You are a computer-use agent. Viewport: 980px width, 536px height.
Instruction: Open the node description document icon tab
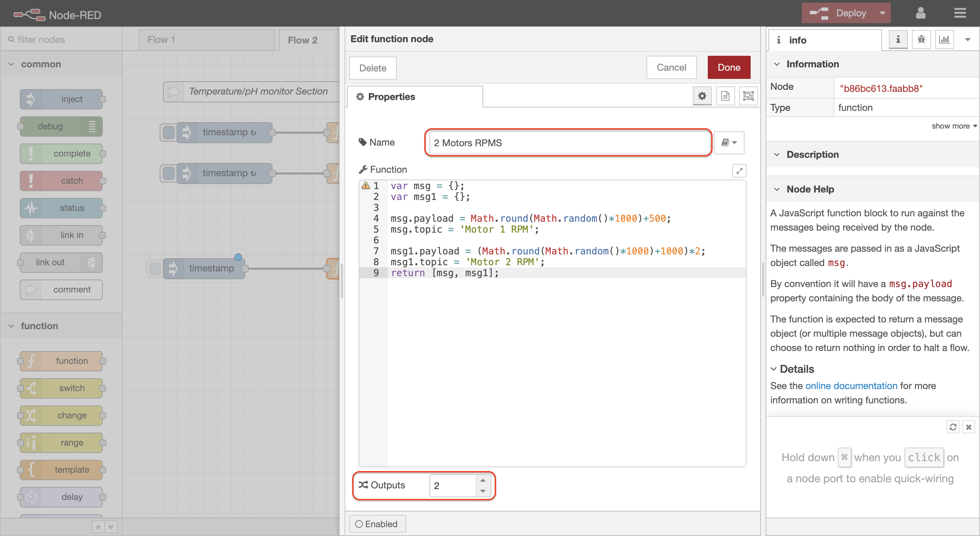725,96
